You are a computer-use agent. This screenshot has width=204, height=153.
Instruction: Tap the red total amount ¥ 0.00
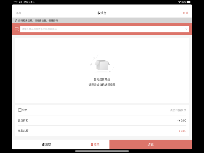pyautogui.click(x=182, y=131)
